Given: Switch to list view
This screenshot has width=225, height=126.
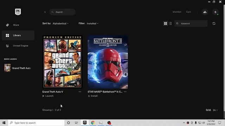Looking at the screenshot, I should pos(171,23).
